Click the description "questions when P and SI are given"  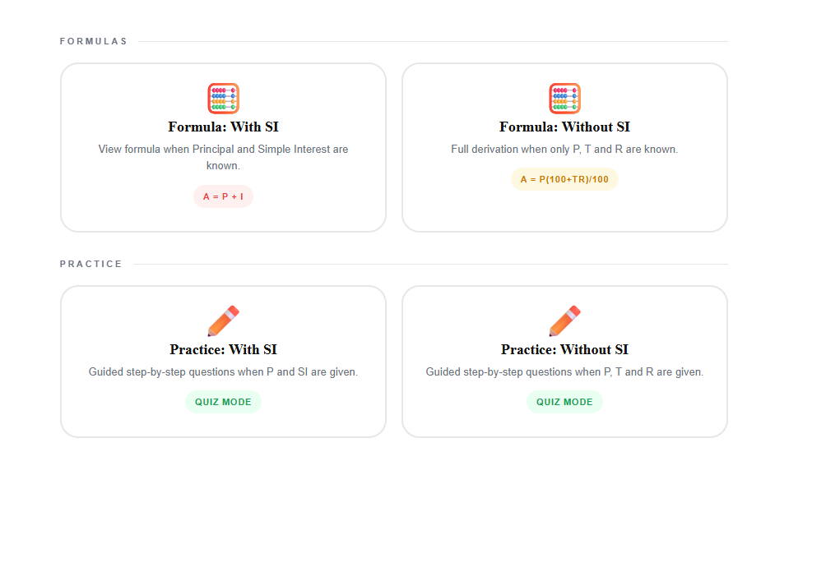223,372
